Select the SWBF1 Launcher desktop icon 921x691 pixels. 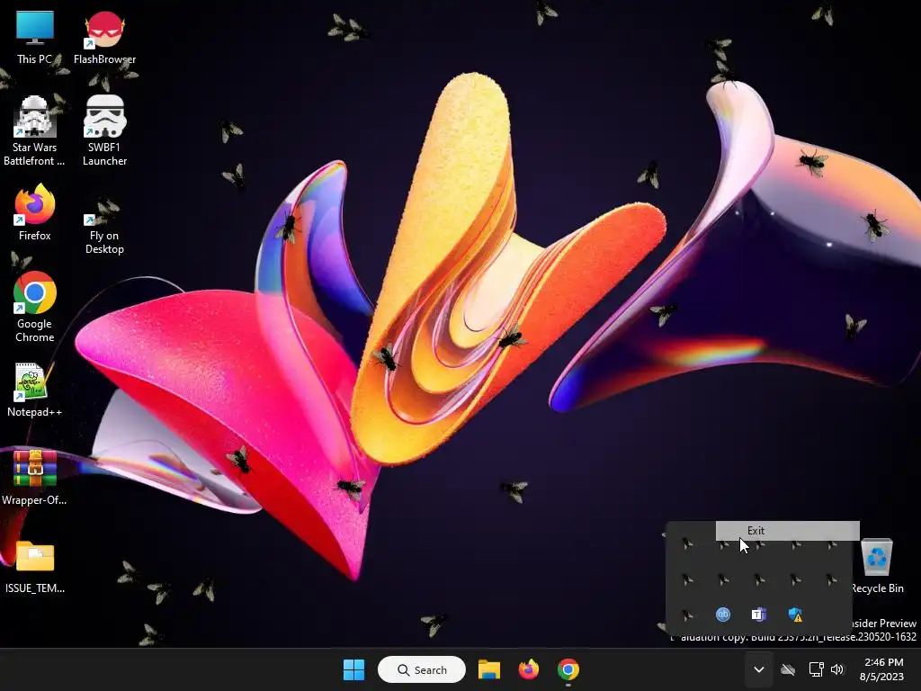click(x=104, y=131)
